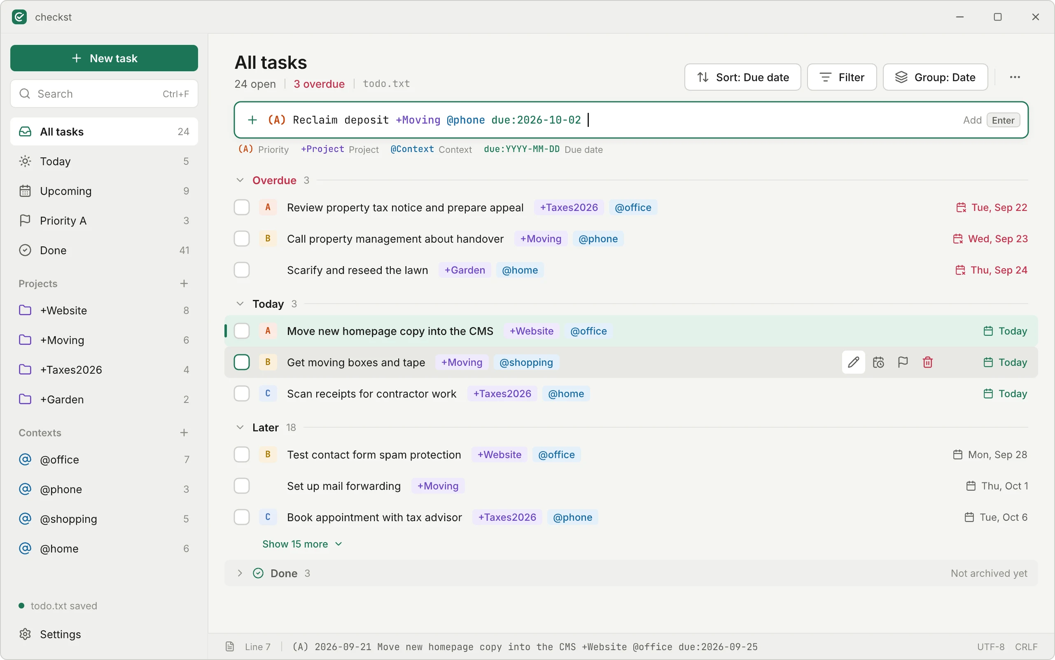Click priority B badge on Test contact form
Viewport: 1055px width, 660px height.
click(x=268, y=454)
